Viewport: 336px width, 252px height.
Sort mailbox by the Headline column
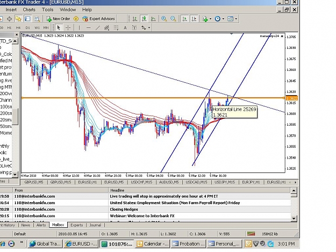pos(199,190)
